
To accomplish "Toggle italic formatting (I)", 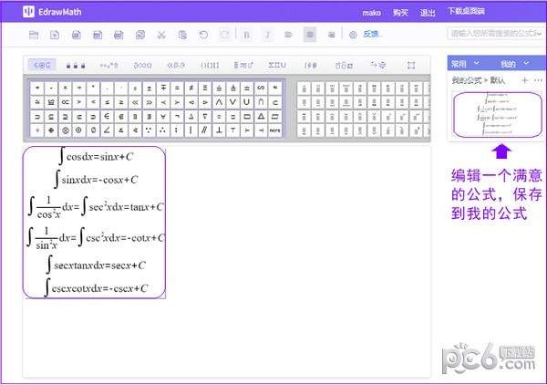I will (268, 35).
